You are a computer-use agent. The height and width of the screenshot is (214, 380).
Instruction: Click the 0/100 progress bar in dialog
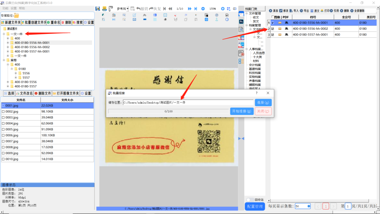coord(169,111)
